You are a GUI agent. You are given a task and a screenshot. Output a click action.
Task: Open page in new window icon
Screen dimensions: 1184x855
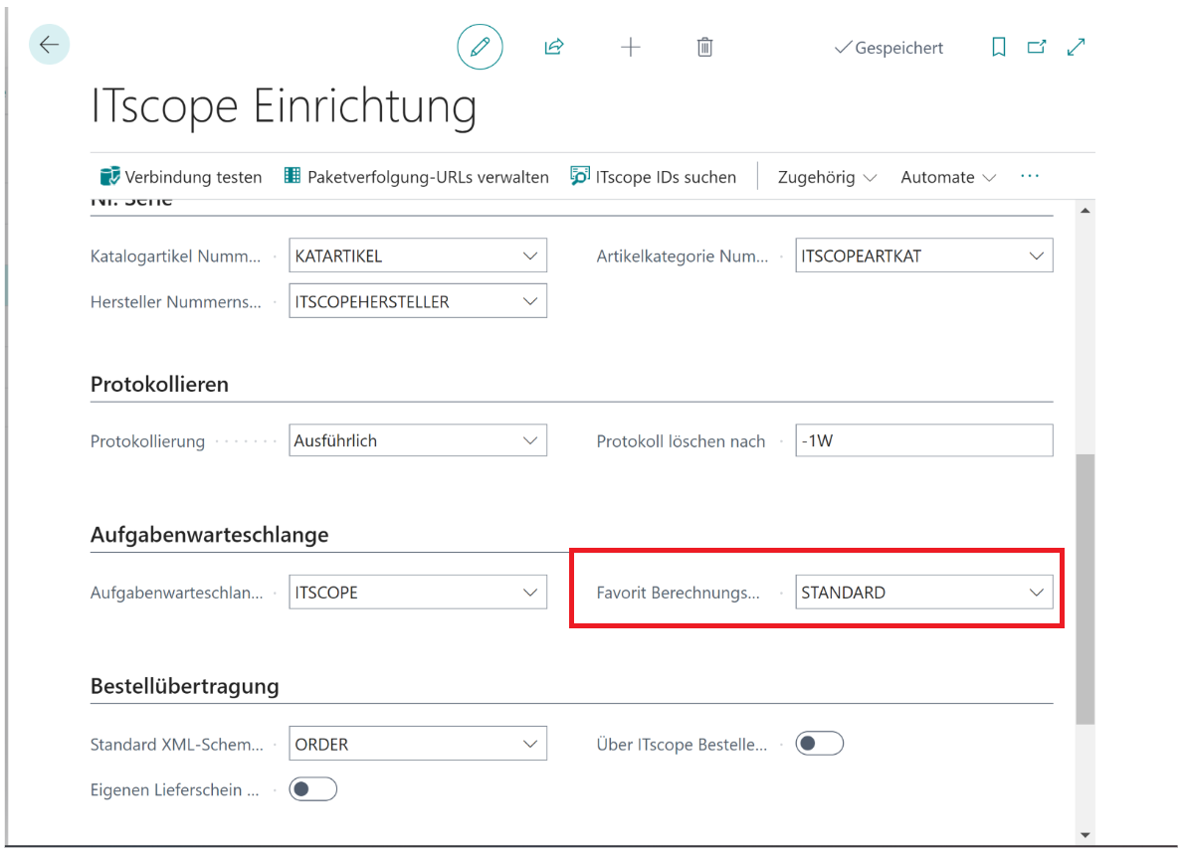pyautogui.click(x=1037, y=47)
